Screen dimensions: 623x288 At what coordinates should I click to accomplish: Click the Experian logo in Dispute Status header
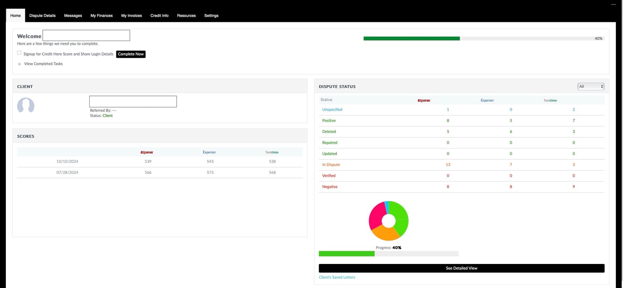[x=487, y=100]
